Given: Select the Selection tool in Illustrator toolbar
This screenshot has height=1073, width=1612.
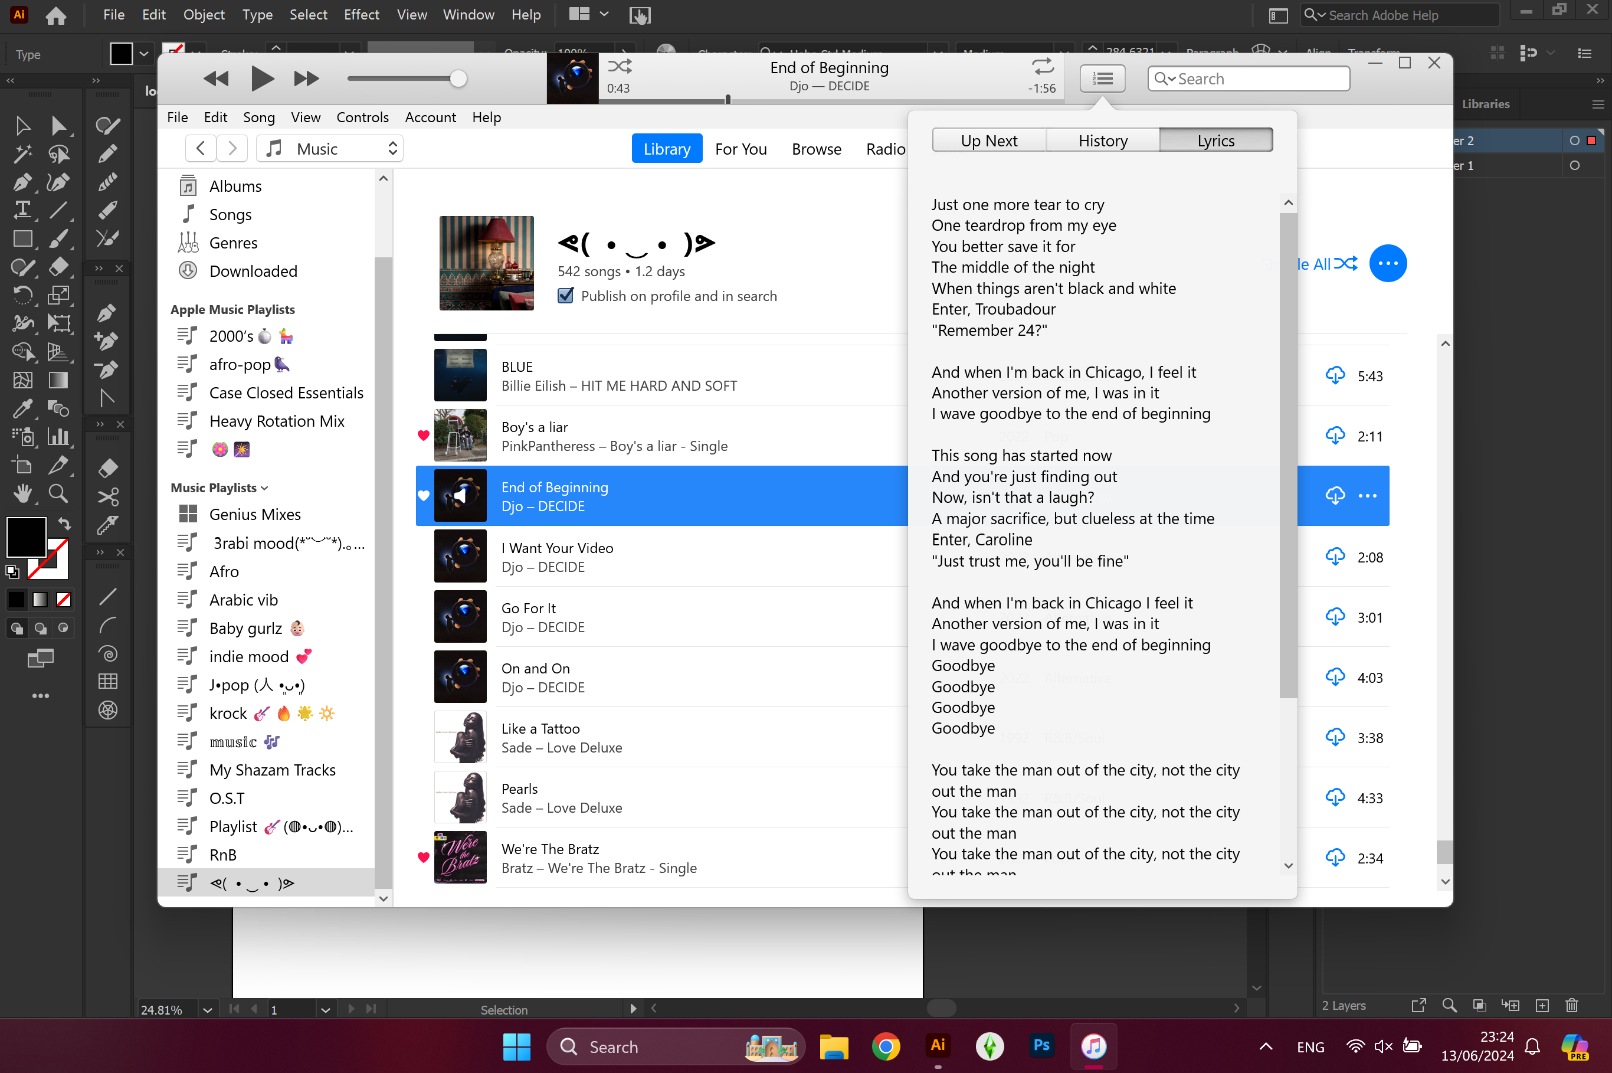Looking at the screenshot, I should click(22, 125).
